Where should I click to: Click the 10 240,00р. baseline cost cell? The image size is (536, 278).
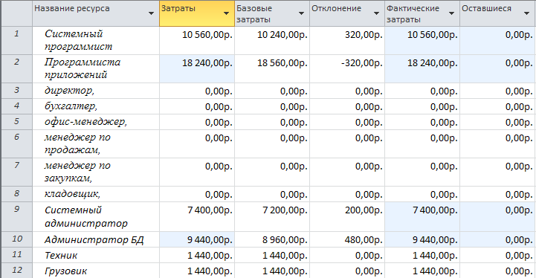tap(272, 40)
